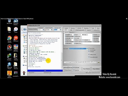
Task: Click the Explorer window back arrow
Action: (x=22, y=29)
